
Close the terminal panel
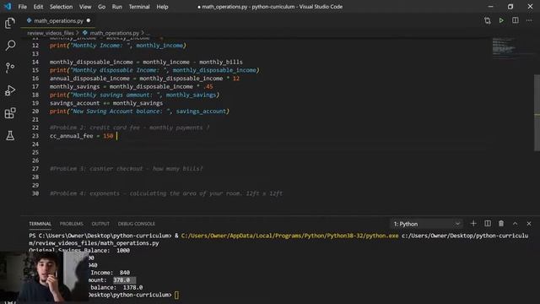click(529, 224)
